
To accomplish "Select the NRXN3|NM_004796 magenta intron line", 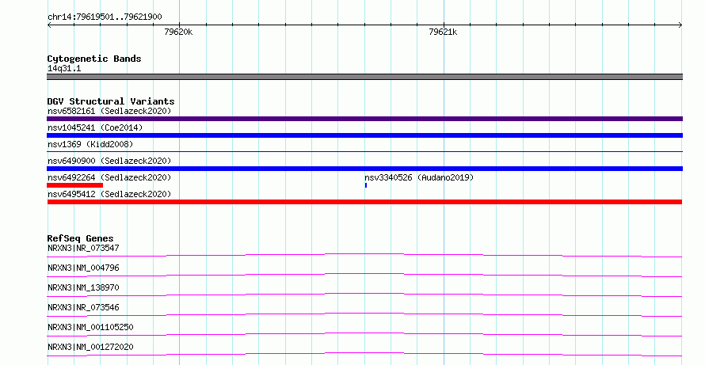I will (364, 275).
